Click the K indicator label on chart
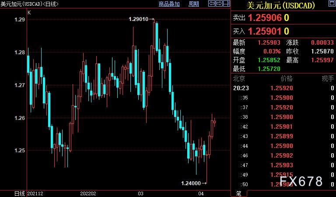 [29, 13]
